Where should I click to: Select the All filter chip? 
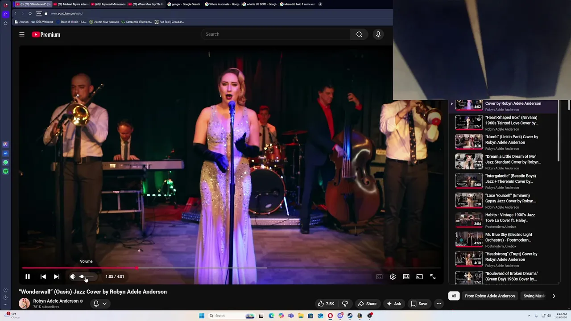pos(454,296)
